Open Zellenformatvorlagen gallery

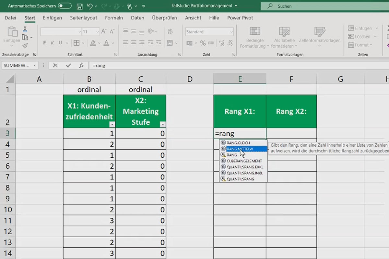[320, 37]
